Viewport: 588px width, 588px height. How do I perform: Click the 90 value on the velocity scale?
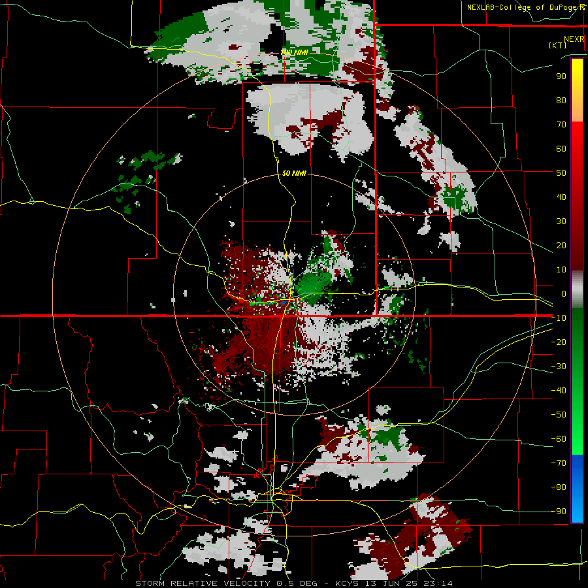561,76
